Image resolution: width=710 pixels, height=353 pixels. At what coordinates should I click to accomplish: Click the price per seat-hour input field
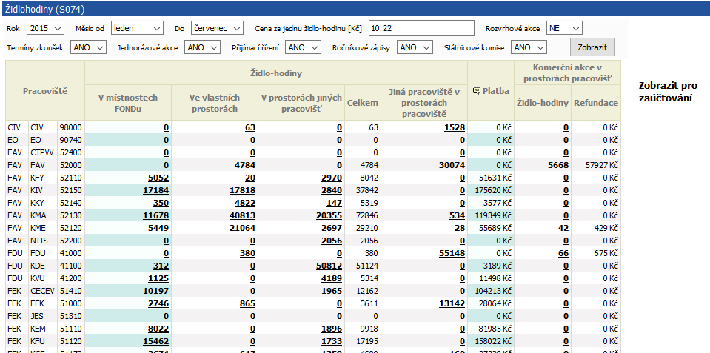(x=421, y=28)
